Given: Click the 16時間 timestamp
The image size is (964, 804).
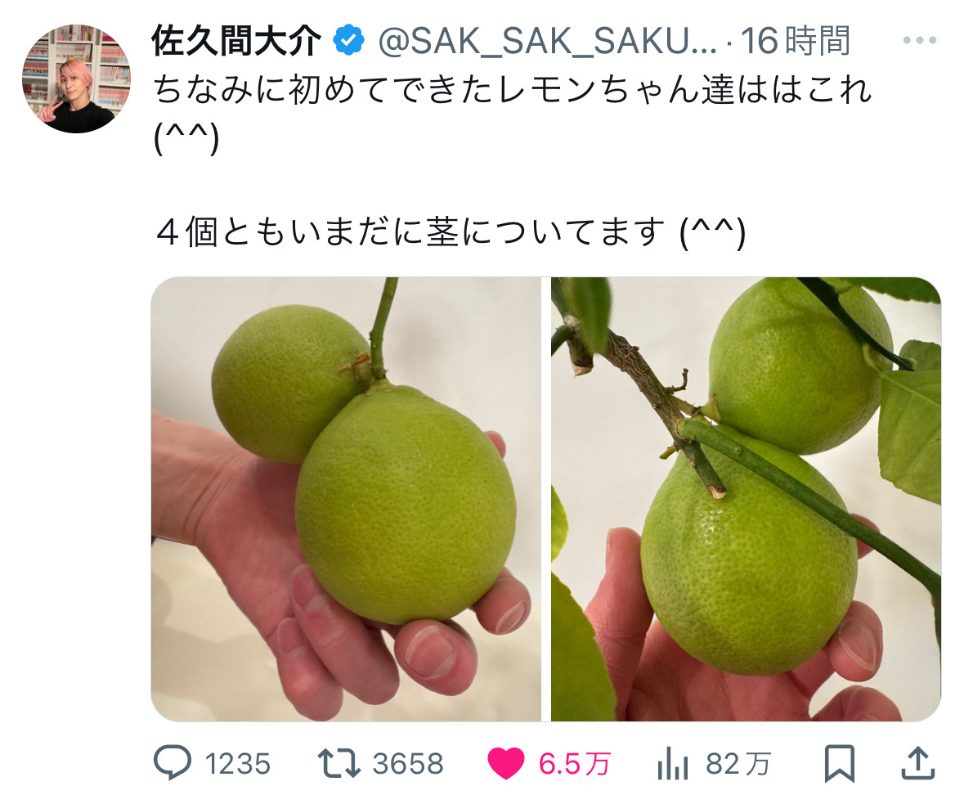Looking at the screenshot, I should click(796, 41).
